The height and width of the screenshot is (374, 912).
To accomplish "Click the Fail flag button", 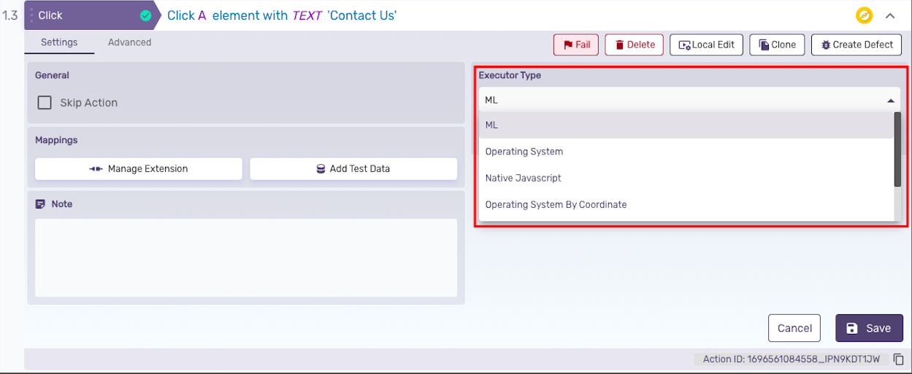I will point(576,44).
